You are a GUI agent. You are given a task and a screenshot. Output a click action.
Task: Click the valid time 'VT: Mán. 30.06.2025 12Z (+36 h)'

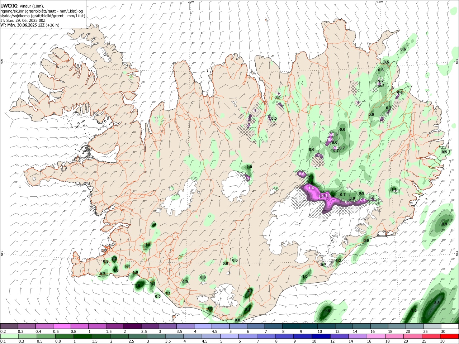tap(30, 25)
